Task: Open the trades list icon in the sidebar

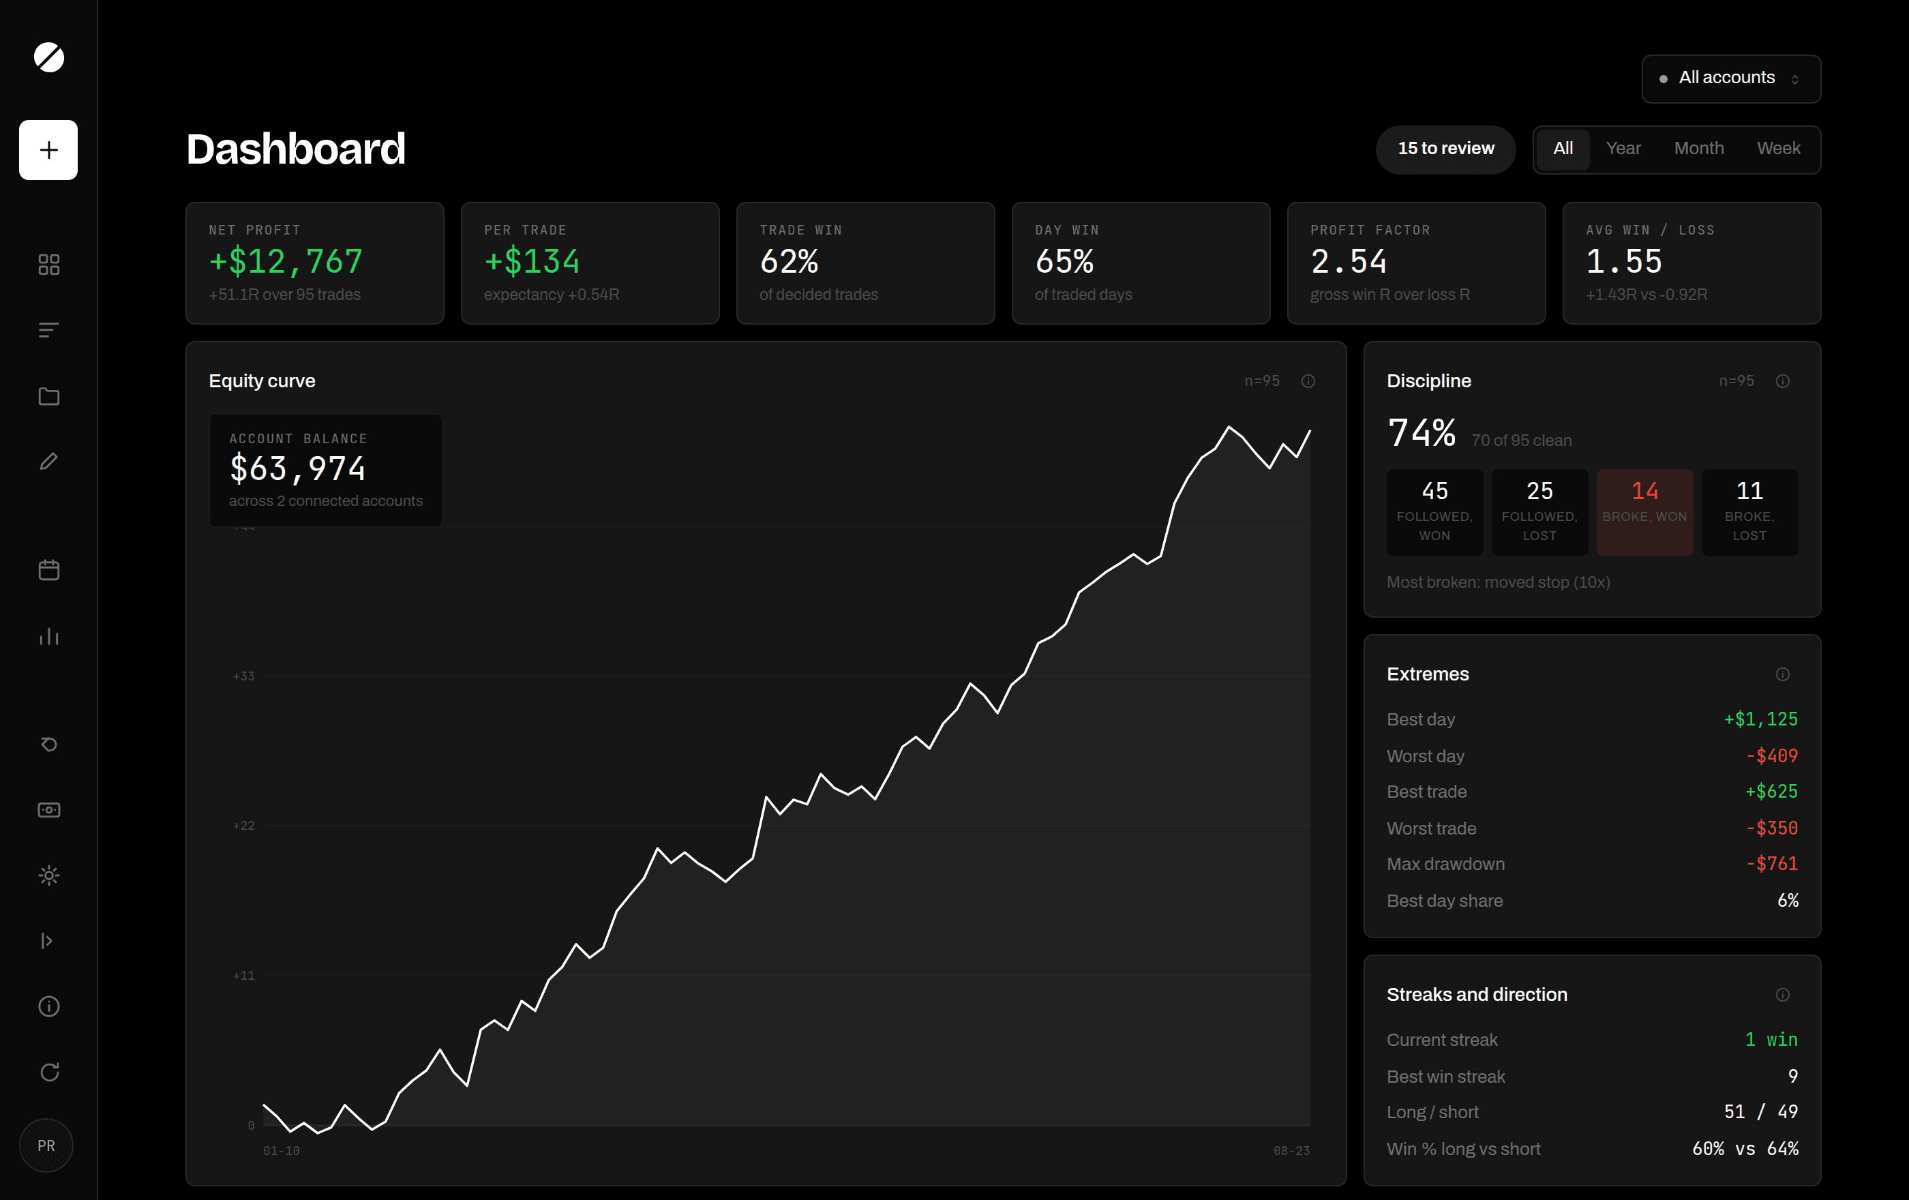Action: tap(48, 331)
